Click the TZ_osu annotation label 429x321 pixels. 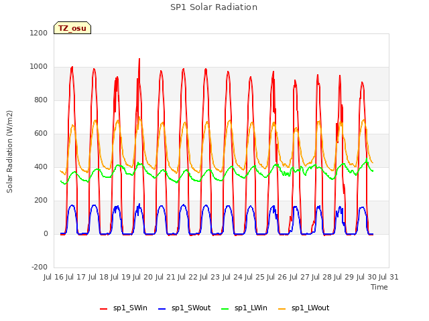coord(72,28)
